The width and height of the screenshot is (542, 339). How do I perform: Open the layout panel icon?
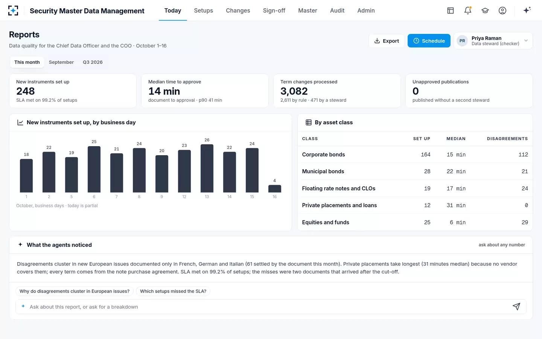click(x=451, y=11)
